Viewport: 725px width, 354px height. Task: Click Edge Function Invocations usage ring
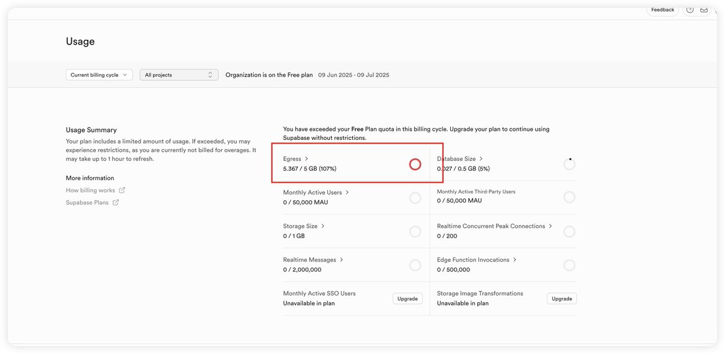[x=569, y=265]
